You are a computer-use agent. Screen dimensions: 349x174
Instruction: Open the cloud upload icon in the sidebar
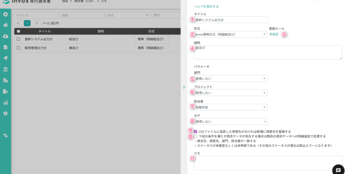pos(5,36)
